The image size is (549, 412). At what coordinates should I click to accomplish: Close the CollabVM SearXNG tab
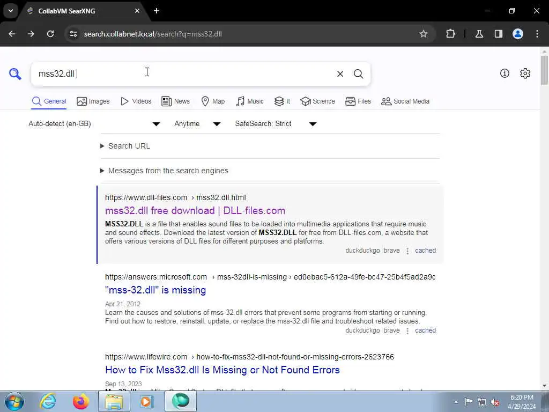coord(137,11)
